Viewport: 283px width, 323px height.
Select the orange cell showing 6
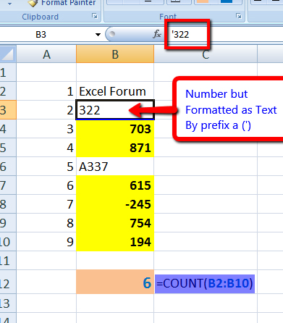tap(115, 282)
